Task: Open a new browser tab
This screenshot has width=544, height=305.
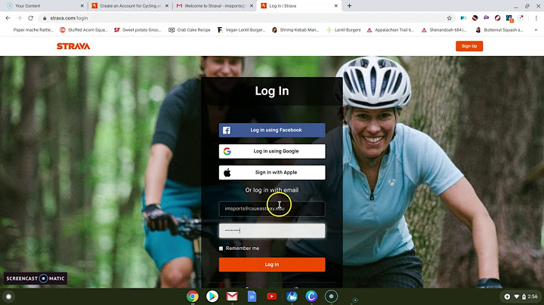Action: 349,6
